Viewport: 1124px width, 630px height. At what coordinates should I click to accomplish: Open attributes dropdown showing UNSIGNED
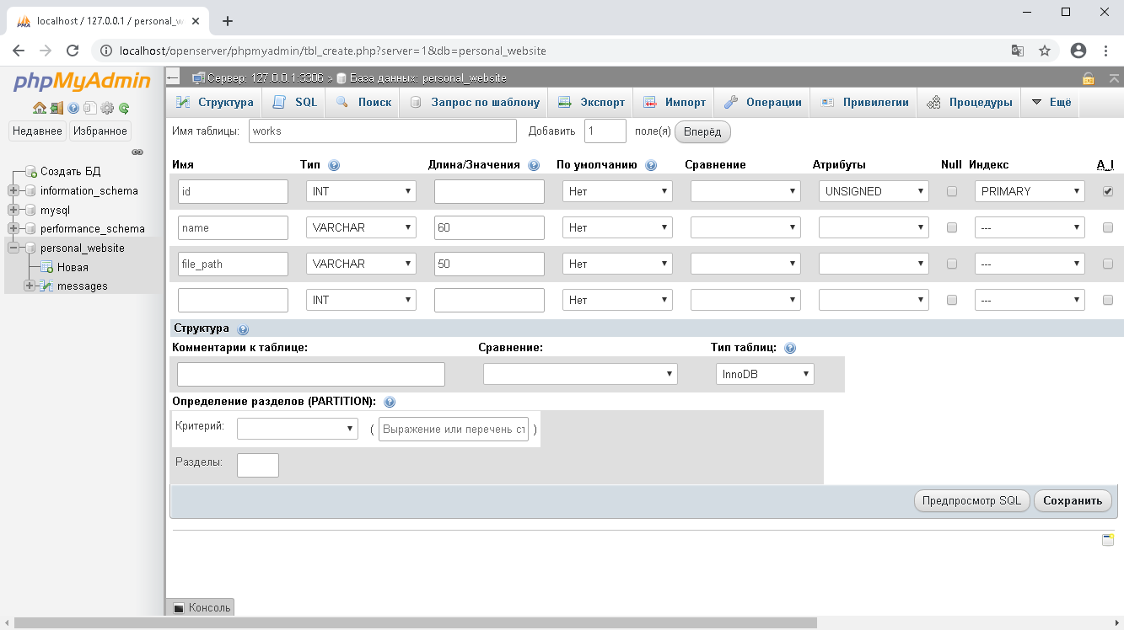(874, 191)
